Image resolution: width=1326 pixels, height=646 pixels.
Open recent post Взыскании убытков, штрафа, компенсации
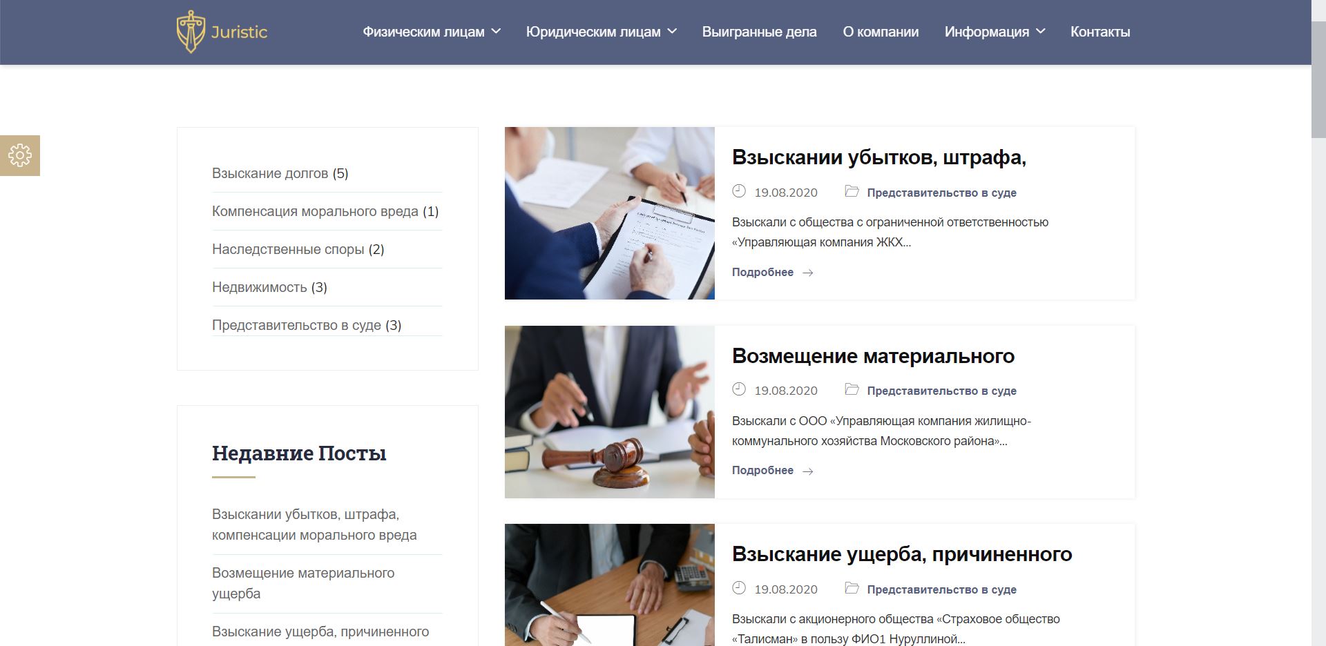click(x=314, y=525)
